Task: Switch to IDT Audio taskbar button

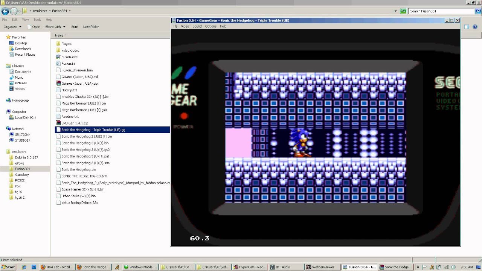Action: [286, 267]
